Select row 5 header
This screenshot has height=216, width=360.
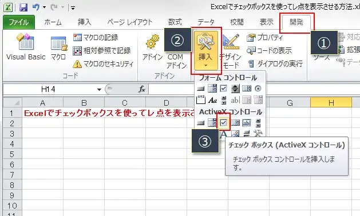13,154
